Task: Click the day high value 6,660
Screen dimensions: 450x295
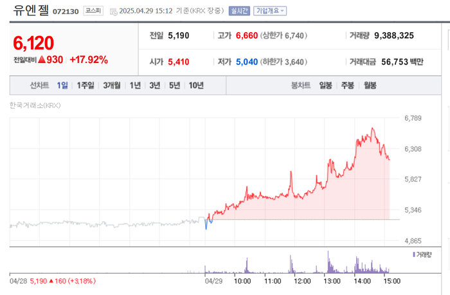Action: (247, 35)
